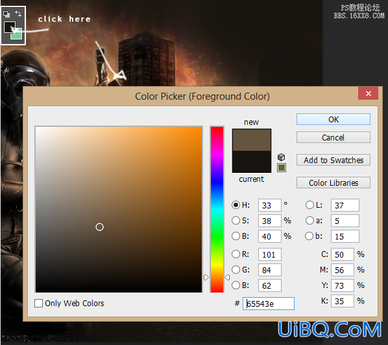Open Color Libraries
Viewport: 388px width, 345px height.
pyautogui.click(x=333, y=183)
